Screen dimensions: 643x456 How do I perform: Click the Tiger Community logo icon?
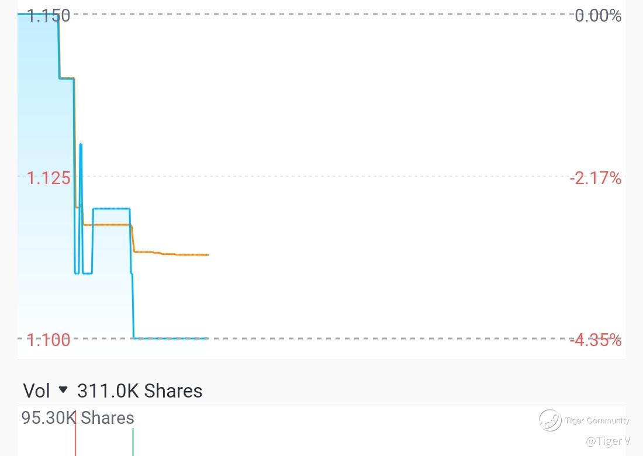[550, 420]
